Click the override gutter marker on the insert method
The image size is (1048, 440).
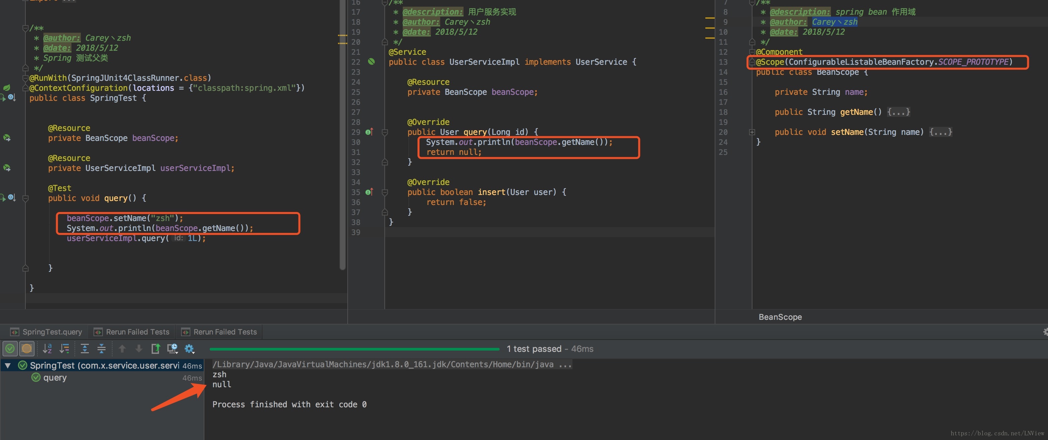pyautogui.click(x=369, y=192)
